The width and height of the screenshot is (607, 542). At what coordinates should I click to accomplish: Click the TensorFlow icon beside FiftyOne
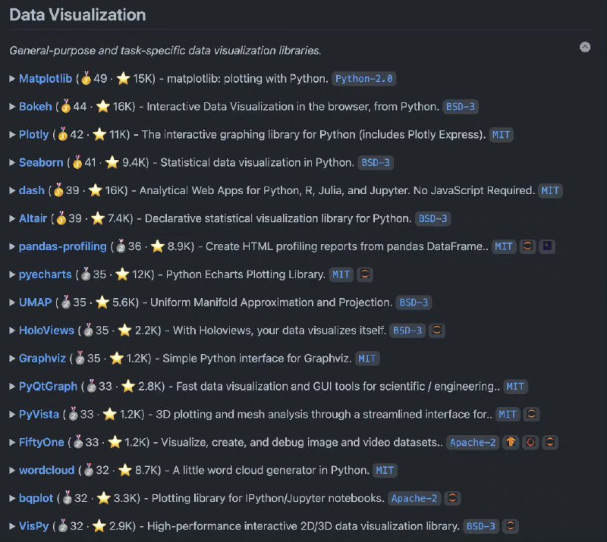click(x=511, y=442)
